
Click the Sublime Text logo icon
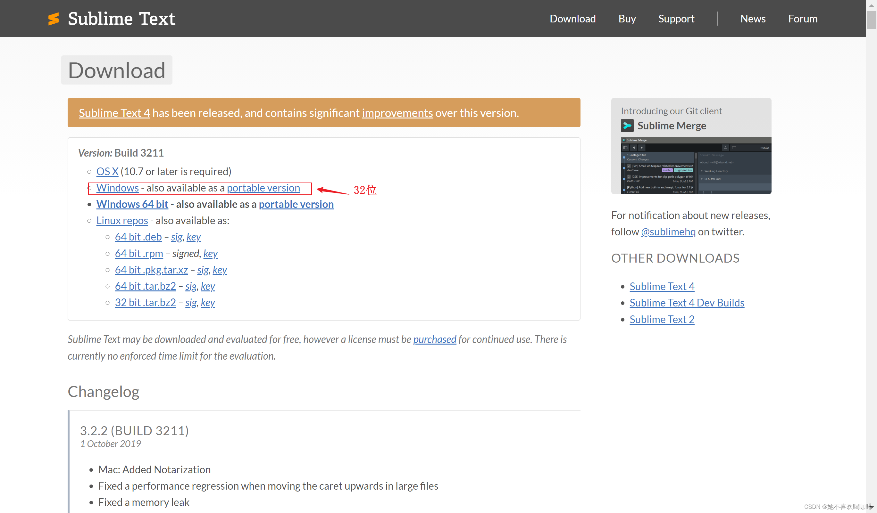tap(53, 19)
